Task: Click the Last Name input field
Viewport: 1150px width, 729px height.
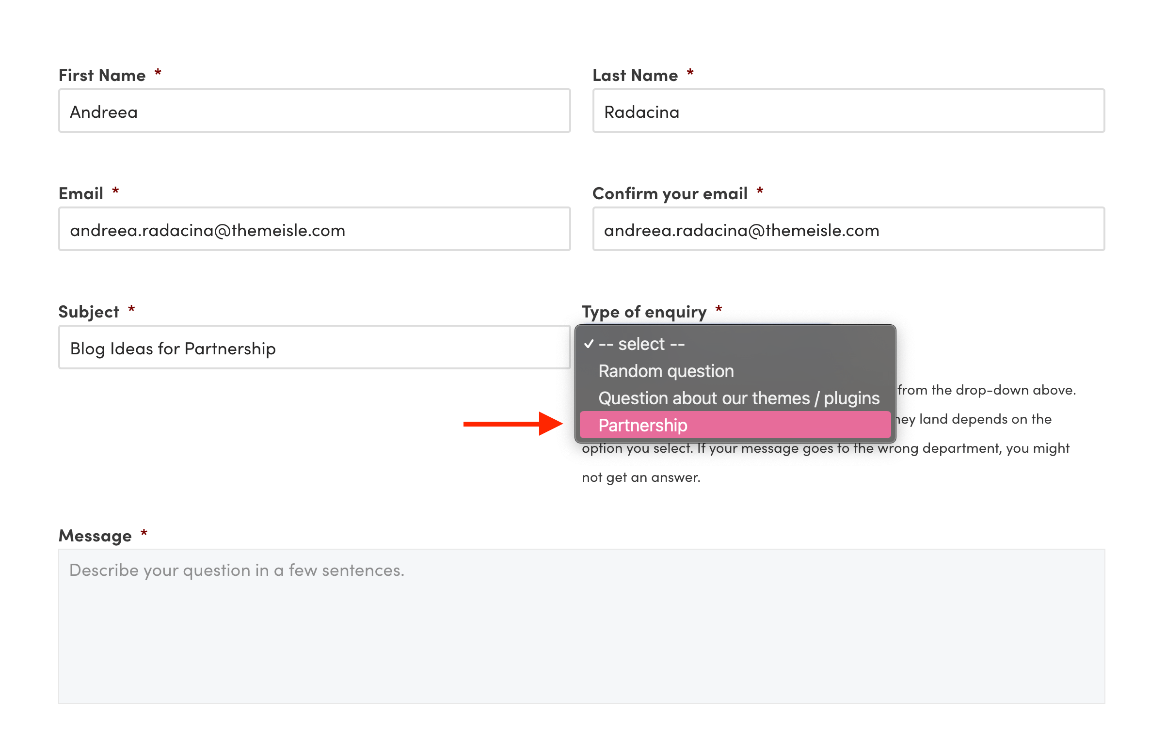Action: click(848, 111)
